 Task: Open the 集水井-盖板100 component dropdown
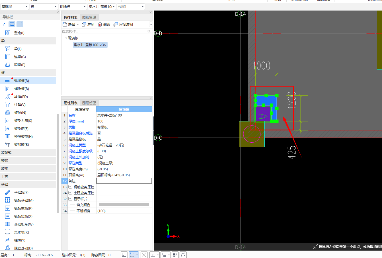(x=102, y=7)
